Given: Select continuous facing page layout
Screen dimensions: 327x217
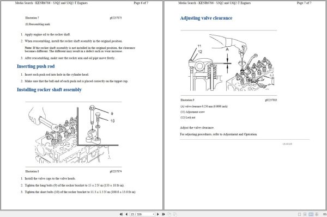Looking at the screenshot, I should pyautogui.click(x=317, y=214).
